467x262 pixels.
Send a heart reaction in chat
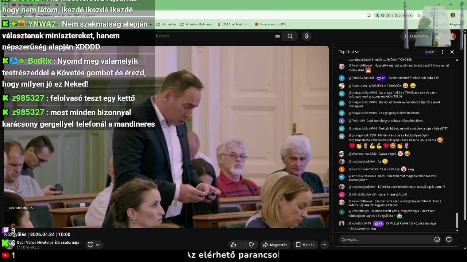[x=449, y=239]
